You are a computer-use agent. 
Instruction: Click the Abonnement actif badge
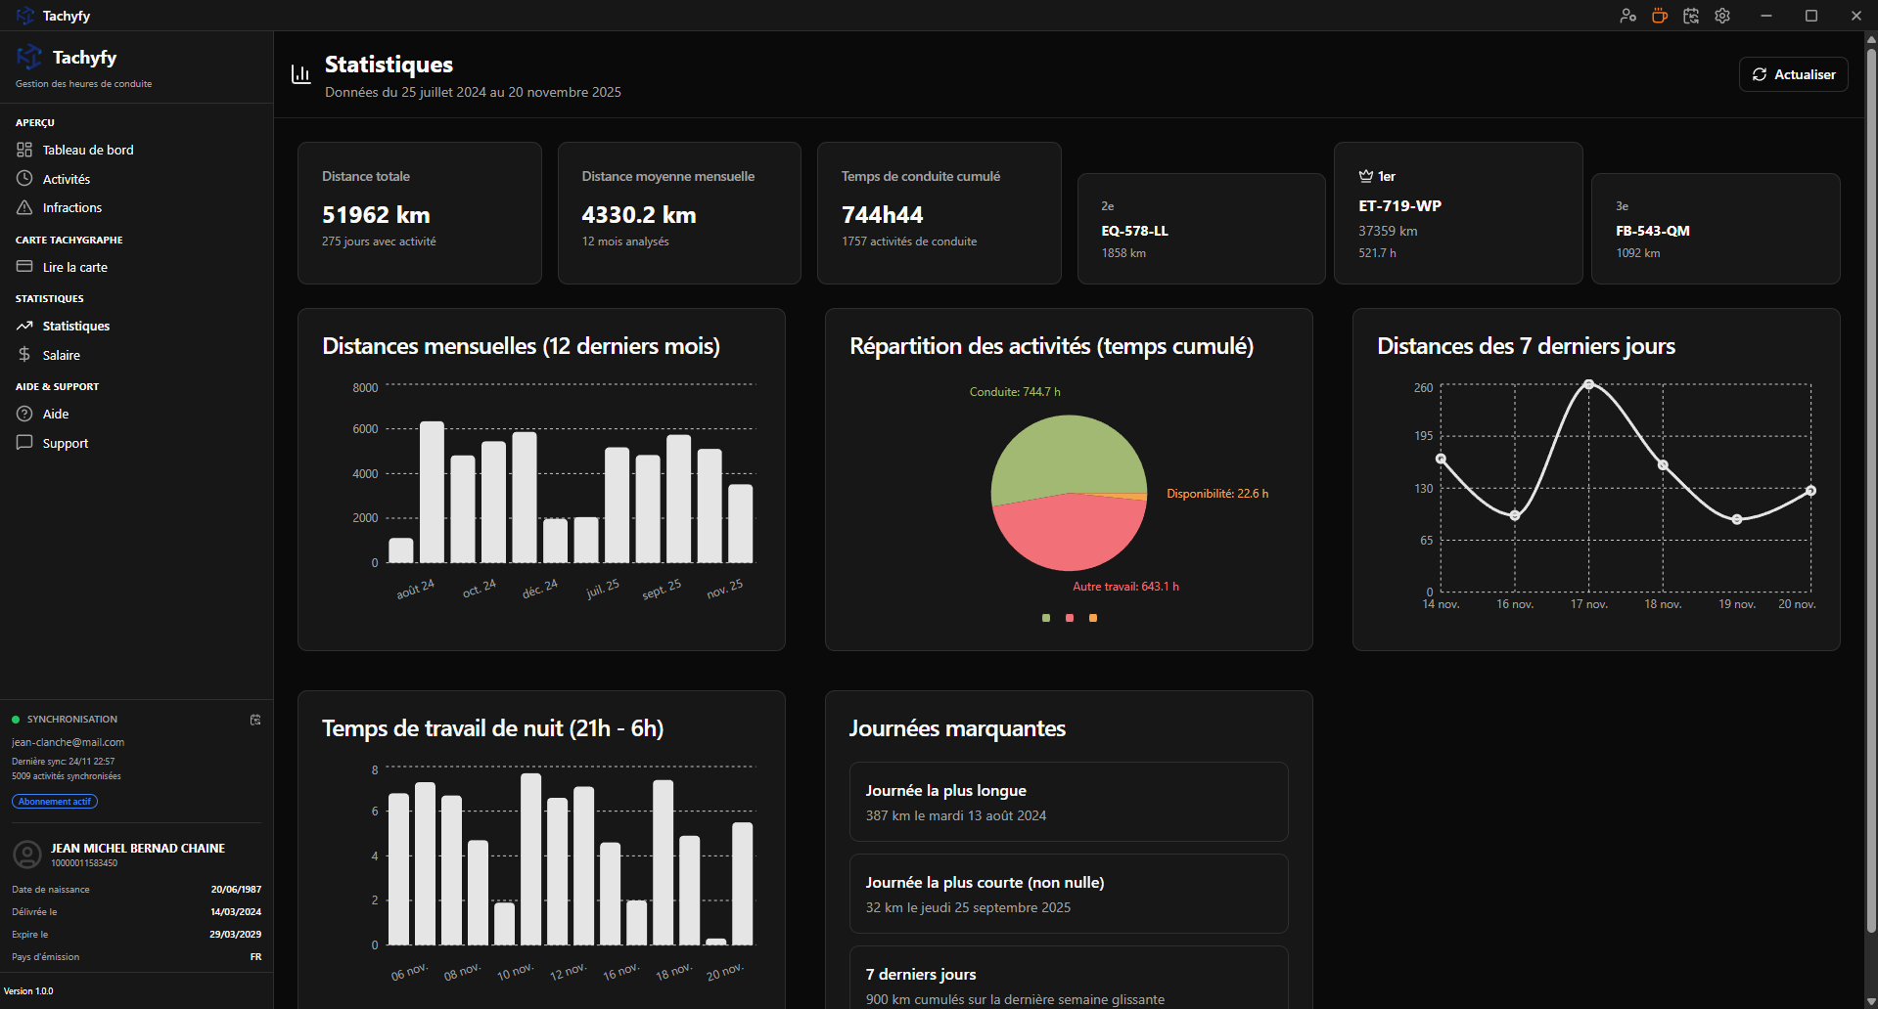tap(54, 801)
